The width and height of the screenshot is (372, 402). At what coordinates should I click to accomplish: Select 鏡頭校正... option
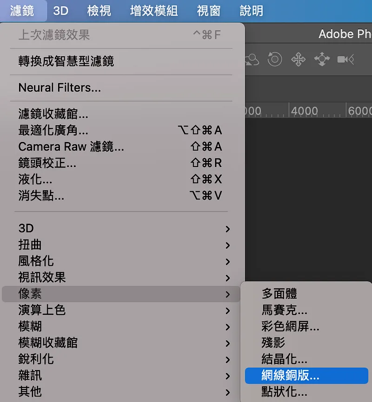click(x=122, y=163)
